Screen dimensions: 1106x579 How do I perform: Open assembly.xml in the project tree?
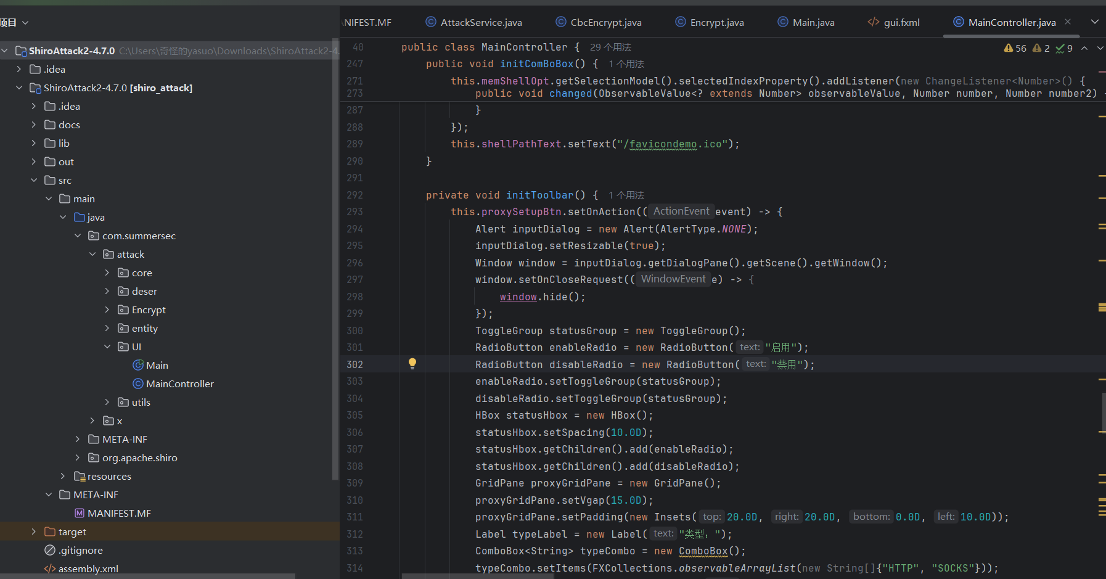pyautogui.click(x=88, y=569)
